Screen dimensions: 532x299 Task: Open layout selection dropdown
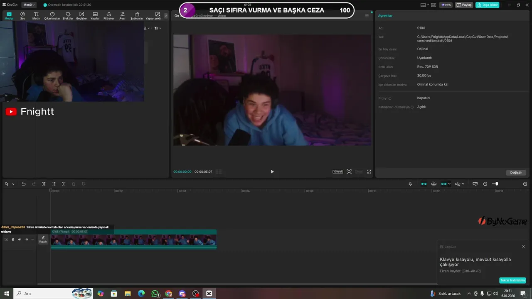coord(425,5)
